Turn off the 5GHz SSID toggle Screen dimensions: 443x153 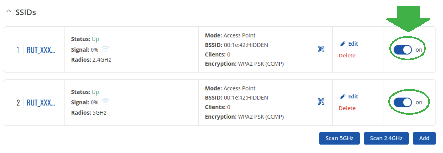click(403, 102)
